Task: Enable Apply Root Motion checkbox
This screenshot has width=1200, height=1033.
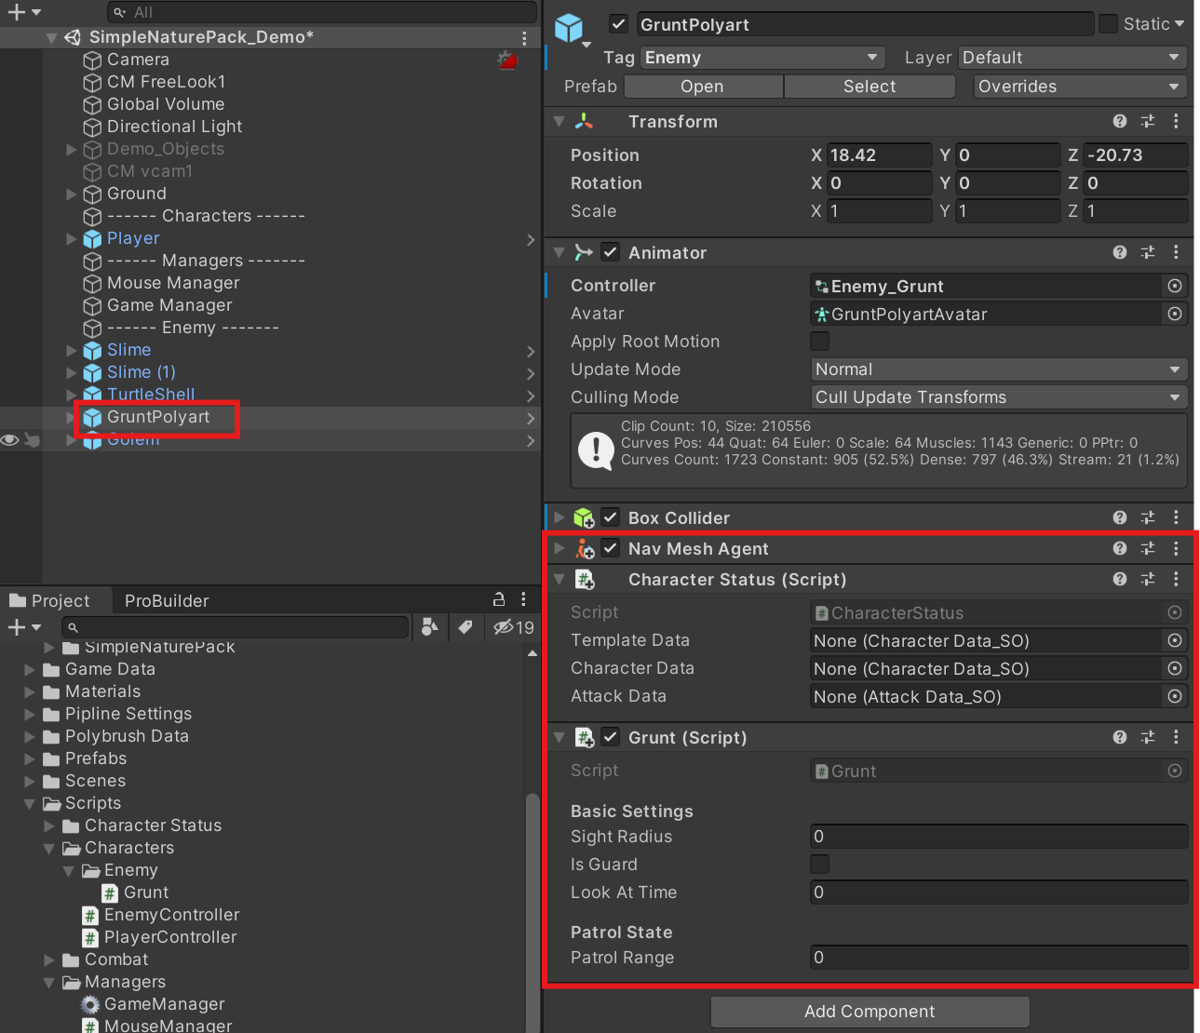Action: tap(819, 342)
